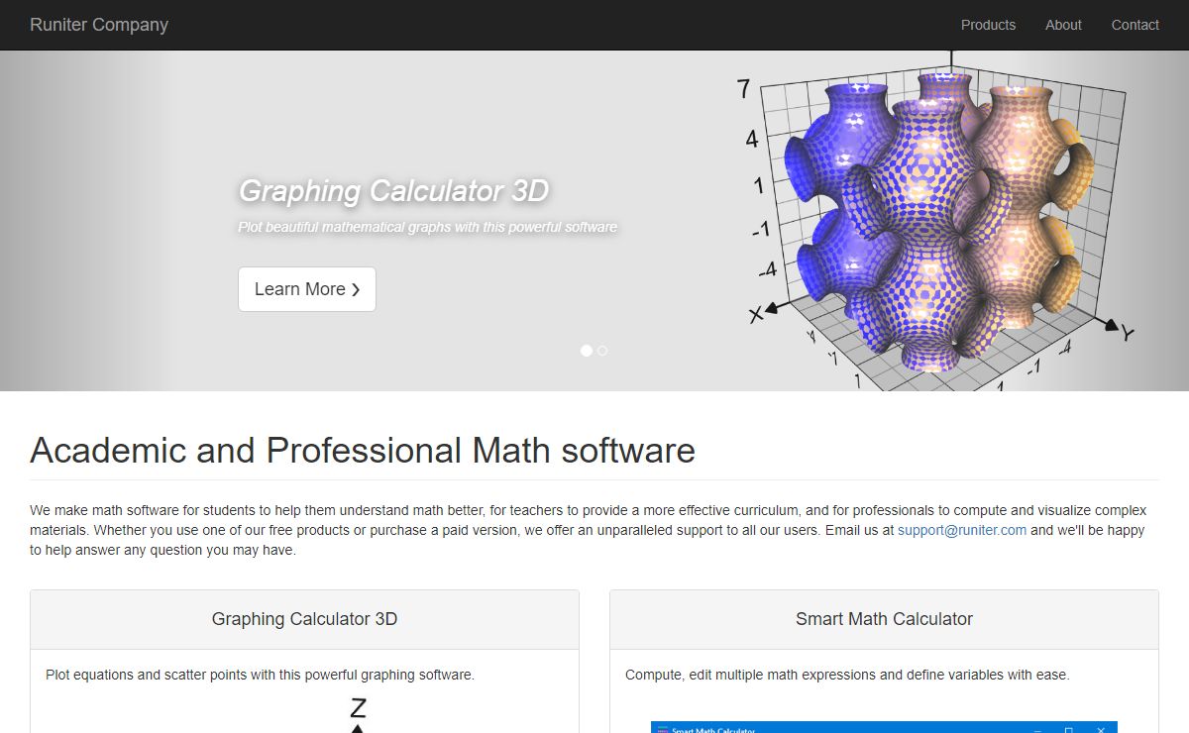Go to the About page
Viewport: 1189px width, 733px height.
point(1063,25)
